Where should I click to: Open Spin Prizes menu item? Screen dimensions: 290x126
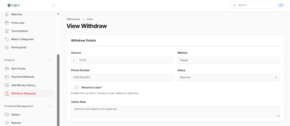click(18, 69)
